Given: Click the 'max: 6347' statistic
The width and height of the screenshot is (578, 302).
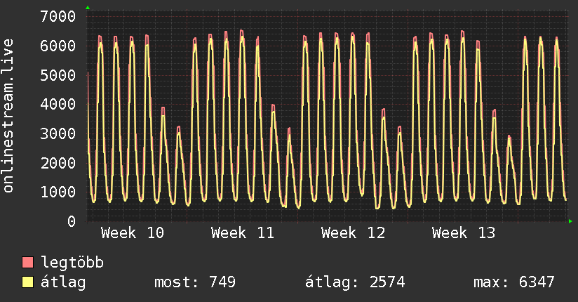Looking at the screenshot, I should [x=514, y=282].
